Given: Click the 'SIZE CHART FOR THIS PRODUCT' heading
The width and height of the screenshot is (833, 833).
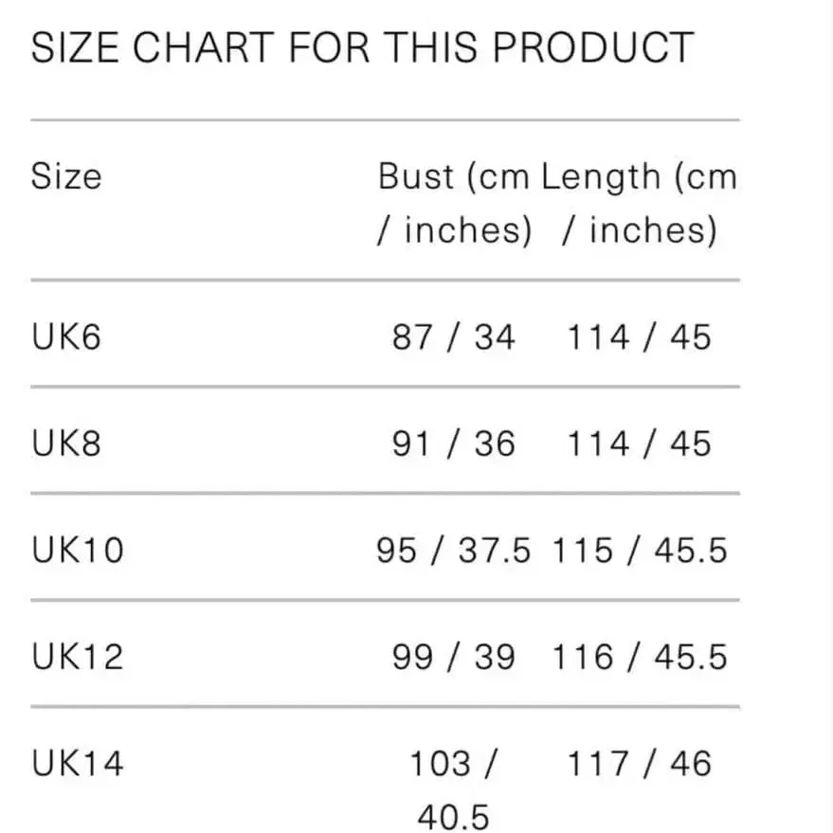Looking at the screenshot, I should pos(362,47).
